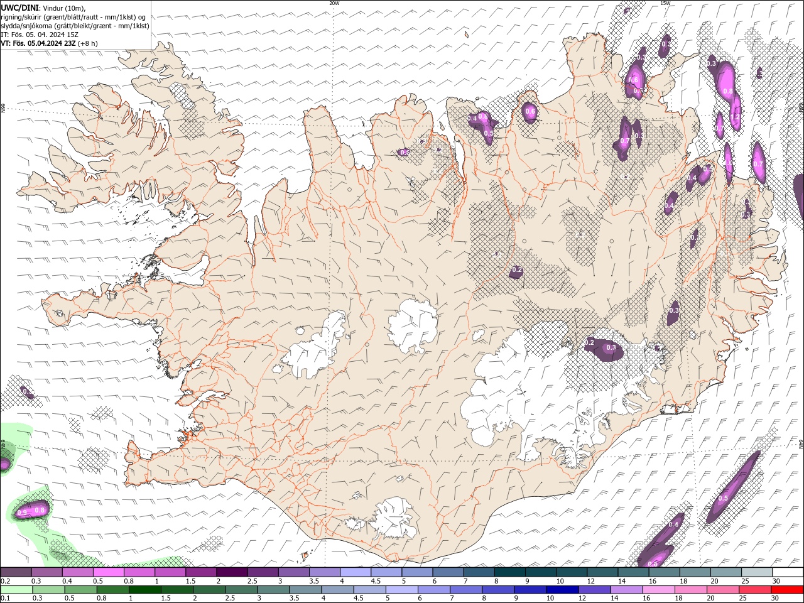
Task: Click the 'VT: Fös. 05.04.2024 23Z (+8 h)' line
Action: pyautogui.click(x=49, y=43)
